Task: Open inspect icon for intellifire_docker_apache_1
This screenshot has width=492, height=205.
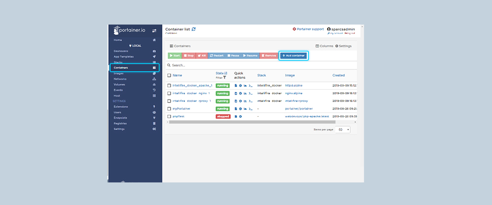Action: [x=241, y=85]
